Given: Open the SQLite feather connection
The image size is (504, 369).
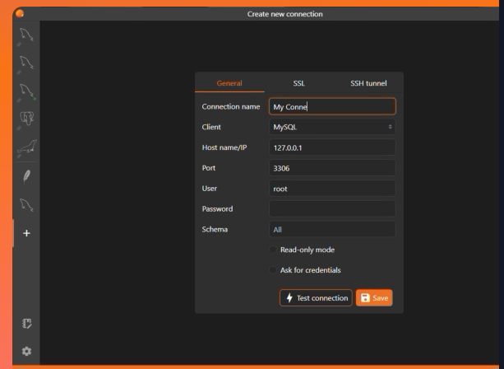Looking at the screenshot, I should (26, 176).
